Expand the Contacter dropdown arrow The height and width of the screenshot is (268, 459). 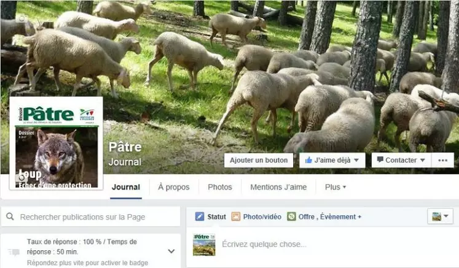pos(422,160)
